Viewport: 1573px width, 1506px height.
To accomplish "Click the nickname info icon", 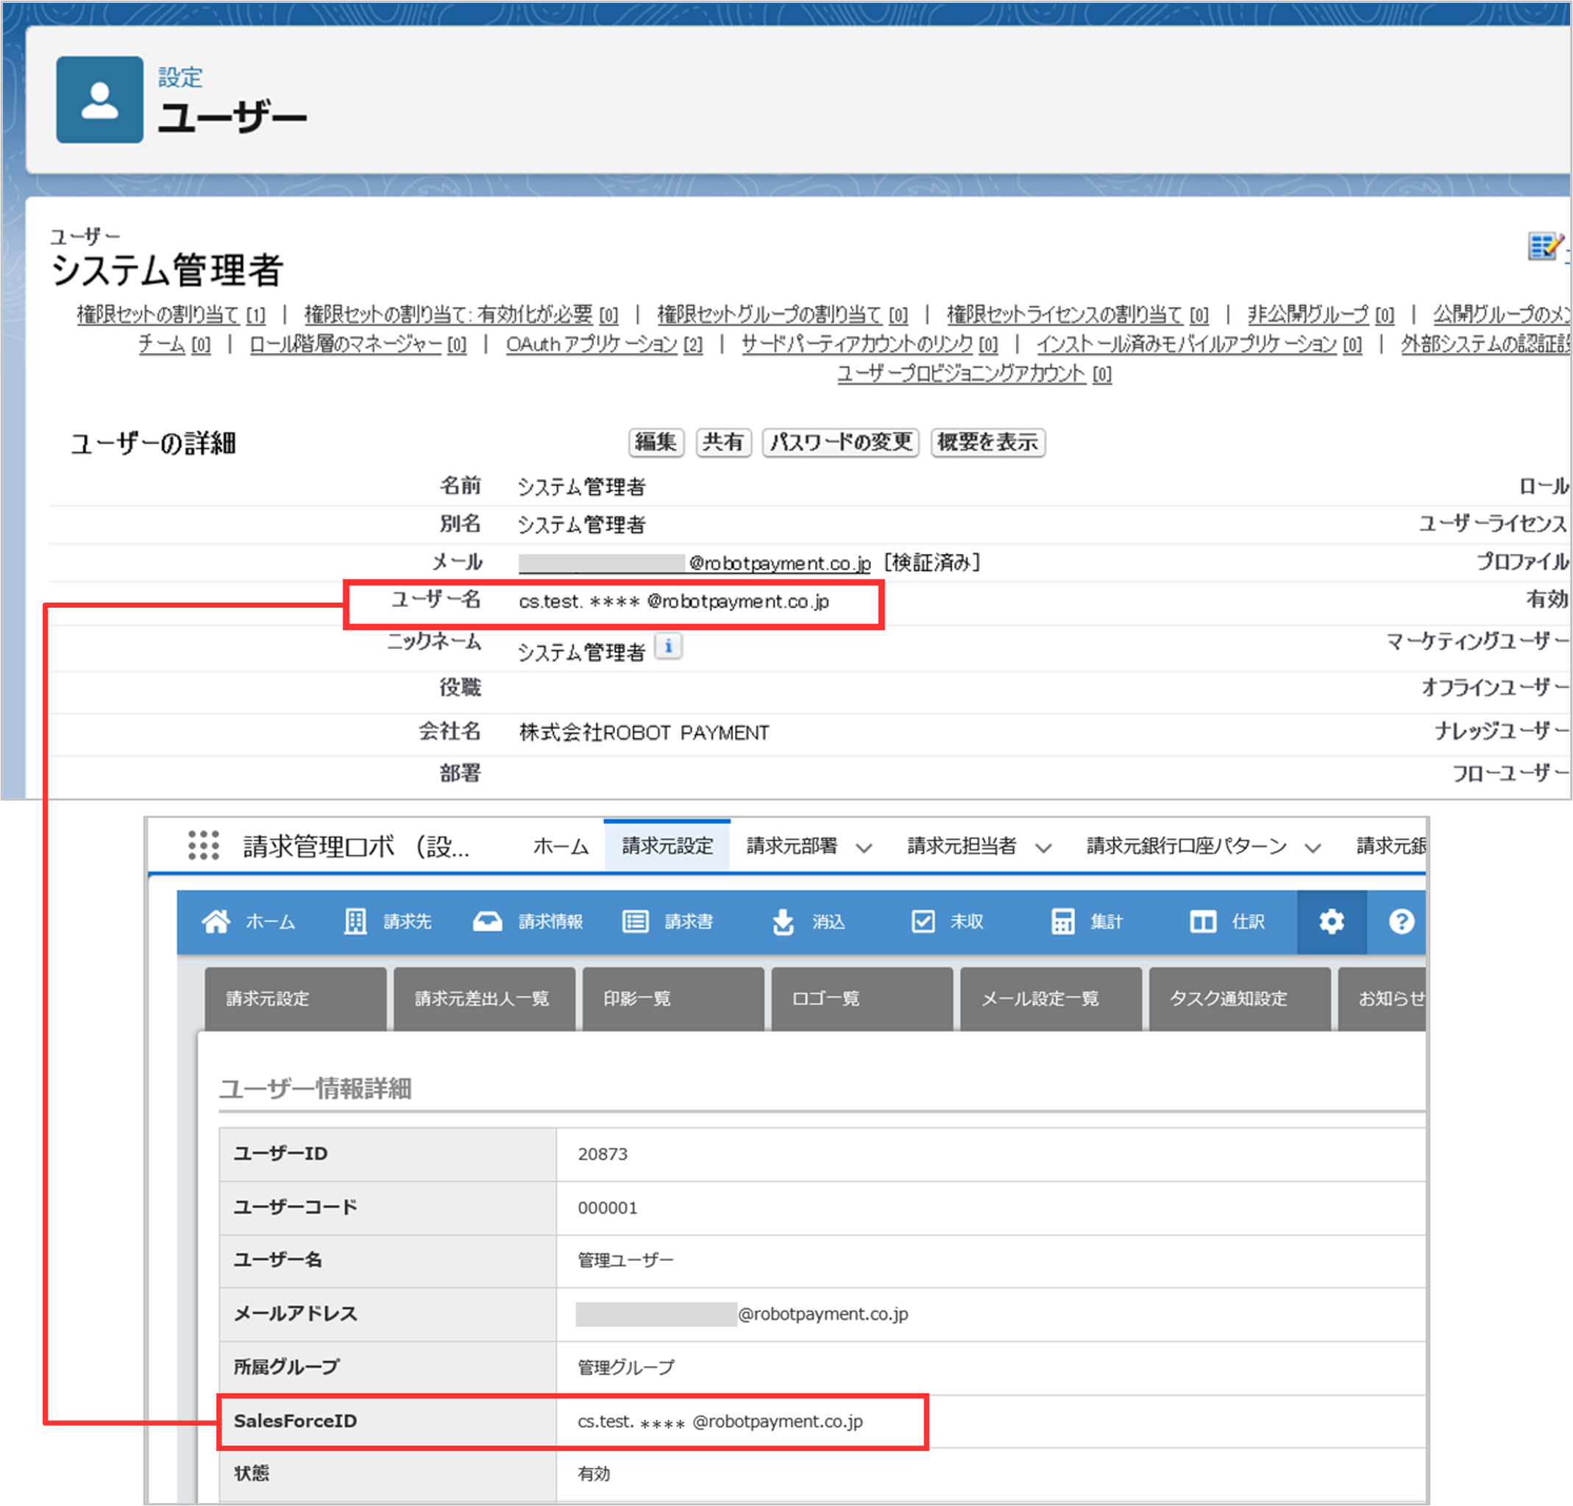I will [x=668, y=647].
